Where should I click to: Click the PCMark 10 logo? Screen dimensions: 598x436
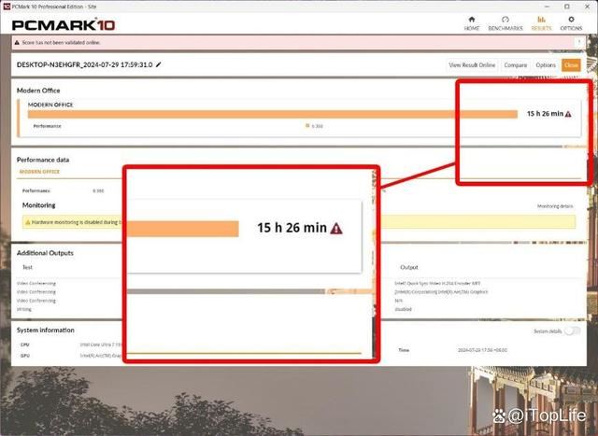(x=56, y=22)
